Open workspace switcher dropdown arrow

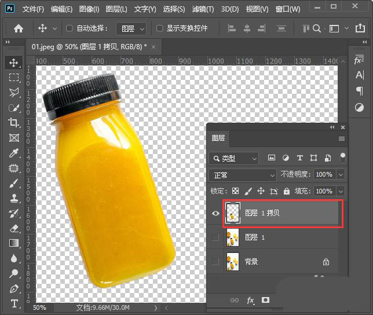click(346, 28)
